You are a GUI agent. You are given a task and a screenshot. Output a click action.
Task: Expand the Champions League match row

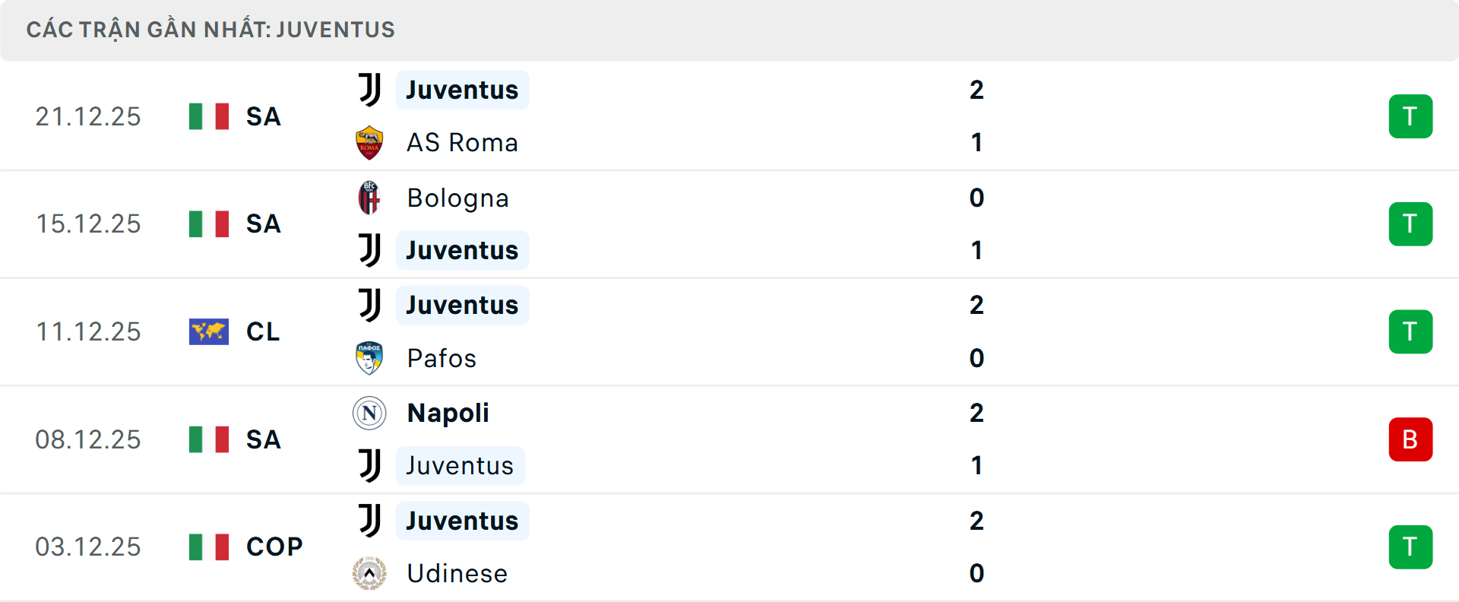point(729,331)
